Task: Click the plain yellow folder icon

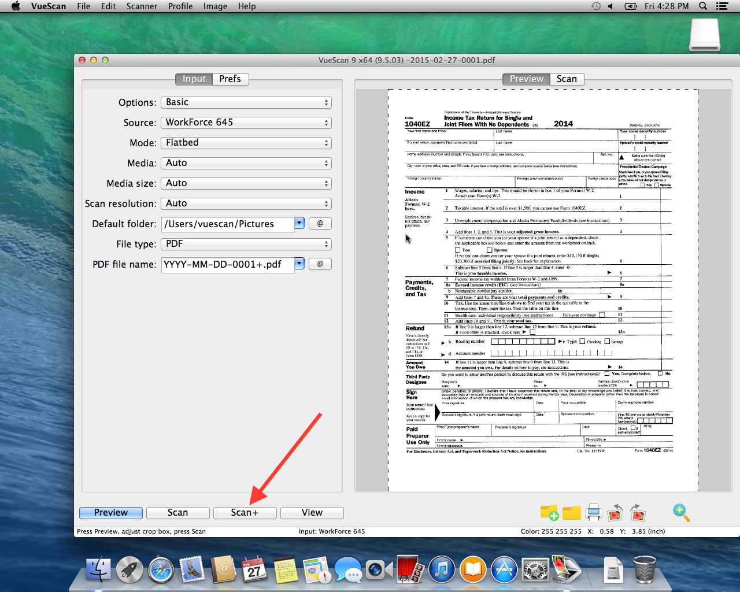Action: click(571, 513)
